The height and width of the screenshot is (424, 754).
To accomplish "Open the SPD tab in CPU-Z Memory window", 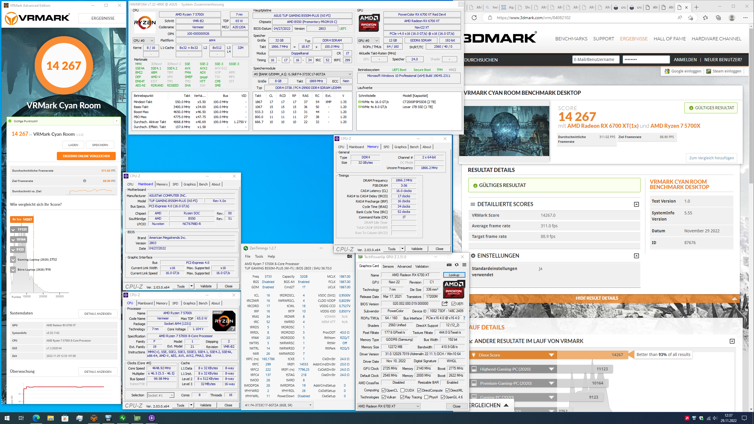I will tap(386, 147).
